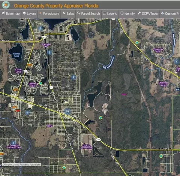Click the Custom Print printer icon
Image resolution: width=180 pixels, height=176 pixels.
pos(162,13)
